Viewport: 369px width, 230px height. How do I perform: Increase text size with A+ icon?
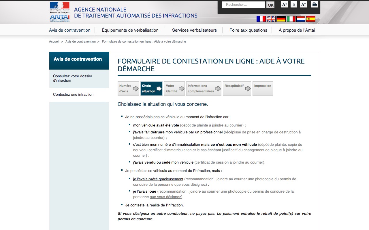point(285,4)
